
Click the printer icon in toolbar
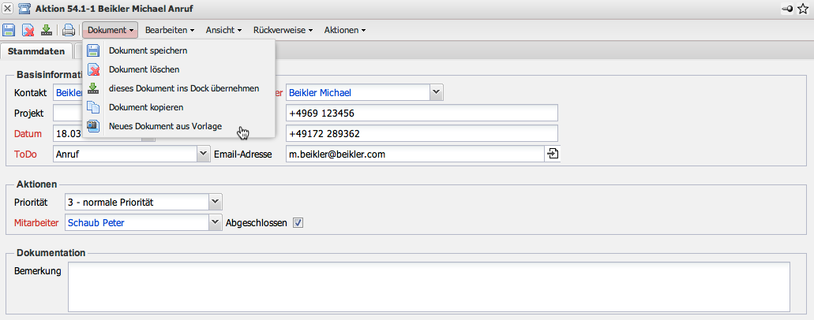pos(69,31)
